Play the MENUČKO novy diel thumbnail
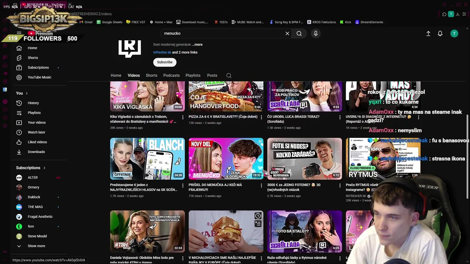Image resolution: width=470 pixels, height=264 pixels. point(226,159)
